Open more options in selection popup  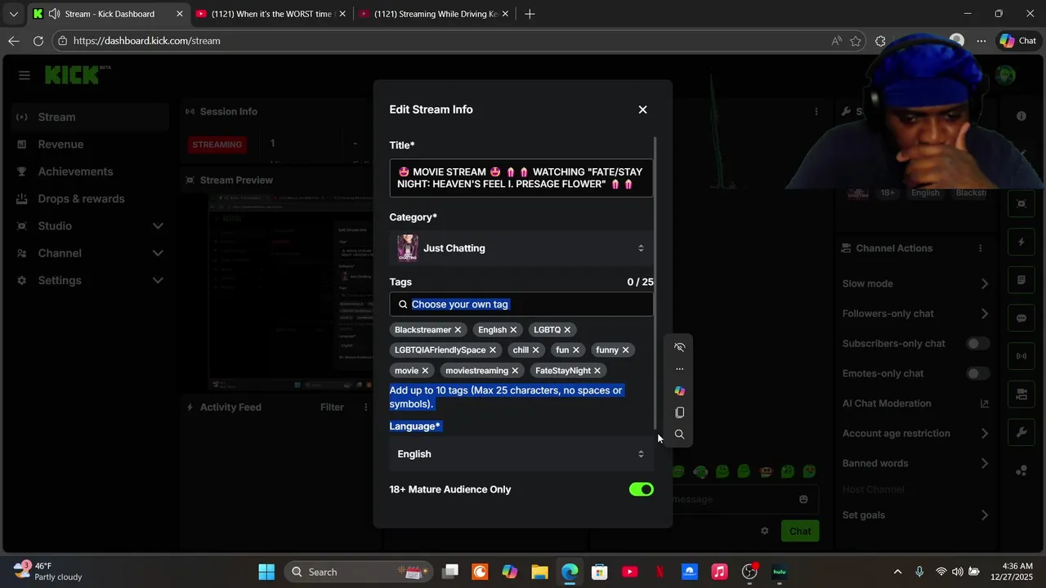tap(679, 369)
